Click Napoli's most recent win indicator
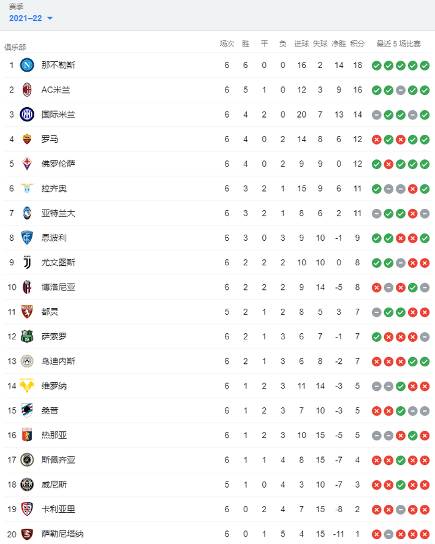This screenshot has width=435, height=544. (x=425, y=66)
